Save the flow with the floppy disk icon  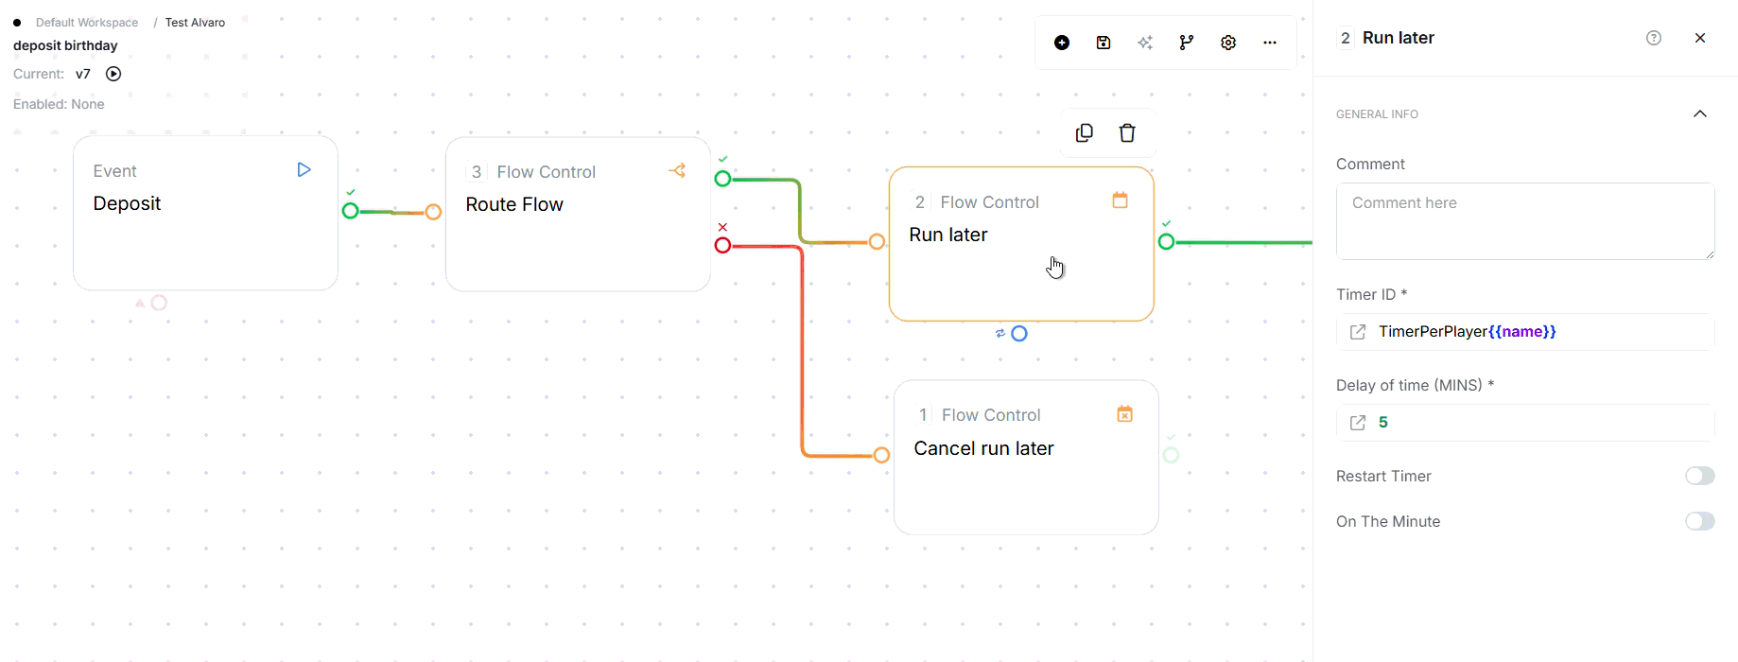(1104, 43)
